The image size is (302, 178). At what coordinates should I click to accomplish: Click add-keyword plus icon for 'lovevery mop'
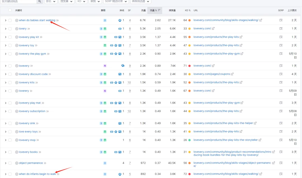click(x=17, y=140)
